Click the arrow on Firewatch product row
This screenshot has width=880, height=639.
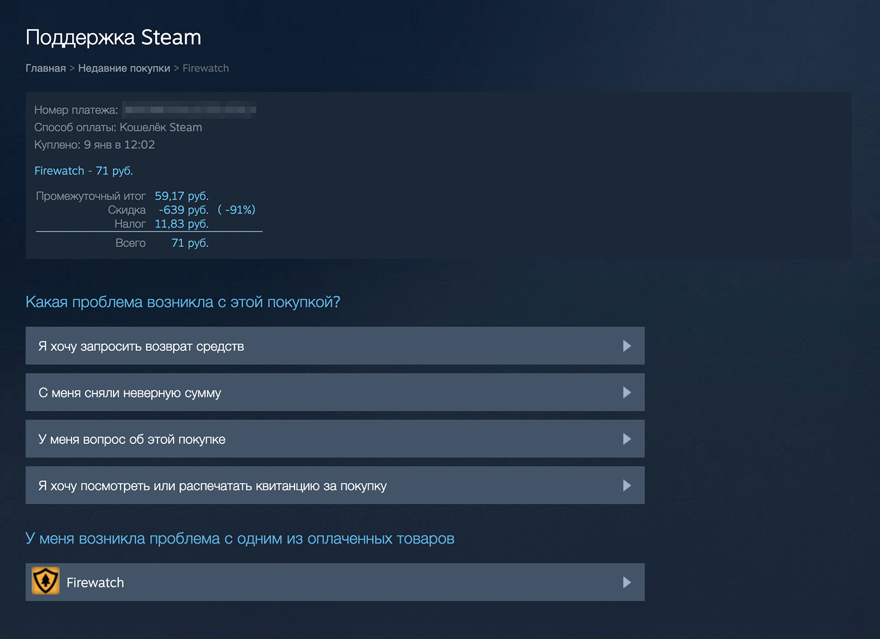pos(627,582)
